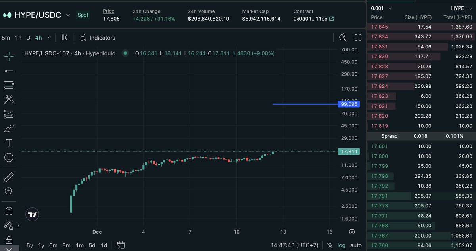The width and height of the screenshot is (476, 251).
Task: Activate the zoom in tool
Action: click(x=9, y=191)
